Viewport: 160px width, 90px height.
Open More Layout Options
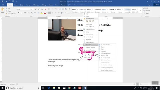coord(107,68)
